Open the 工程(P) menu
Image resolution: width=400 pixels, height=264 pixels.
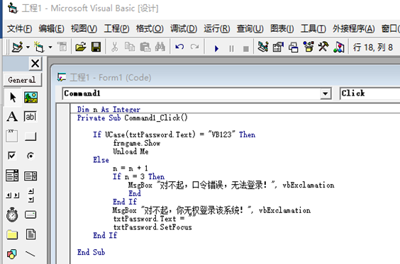(x=116, y=28)
